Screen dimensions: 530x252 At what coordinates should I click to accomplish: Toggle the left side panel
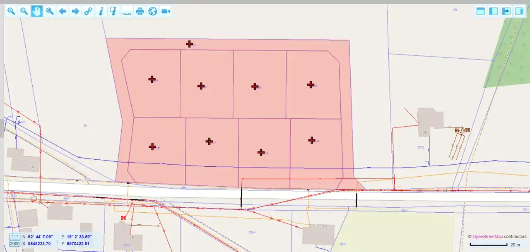coord(493,11)
